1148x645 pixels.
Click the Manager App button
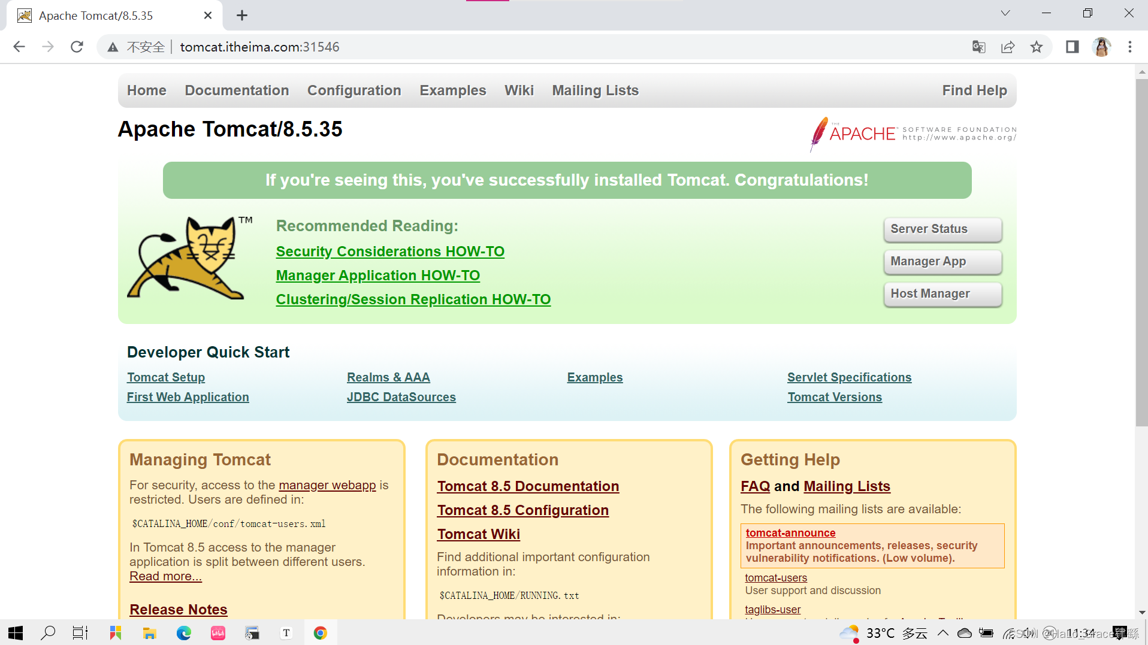tap(942, 262)
